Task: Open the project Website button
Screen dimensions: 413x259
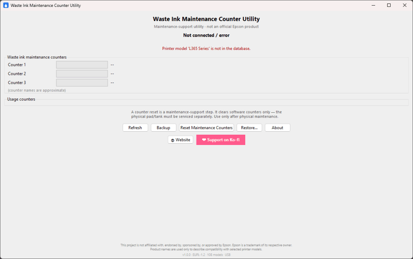Action: pos(180,140)
